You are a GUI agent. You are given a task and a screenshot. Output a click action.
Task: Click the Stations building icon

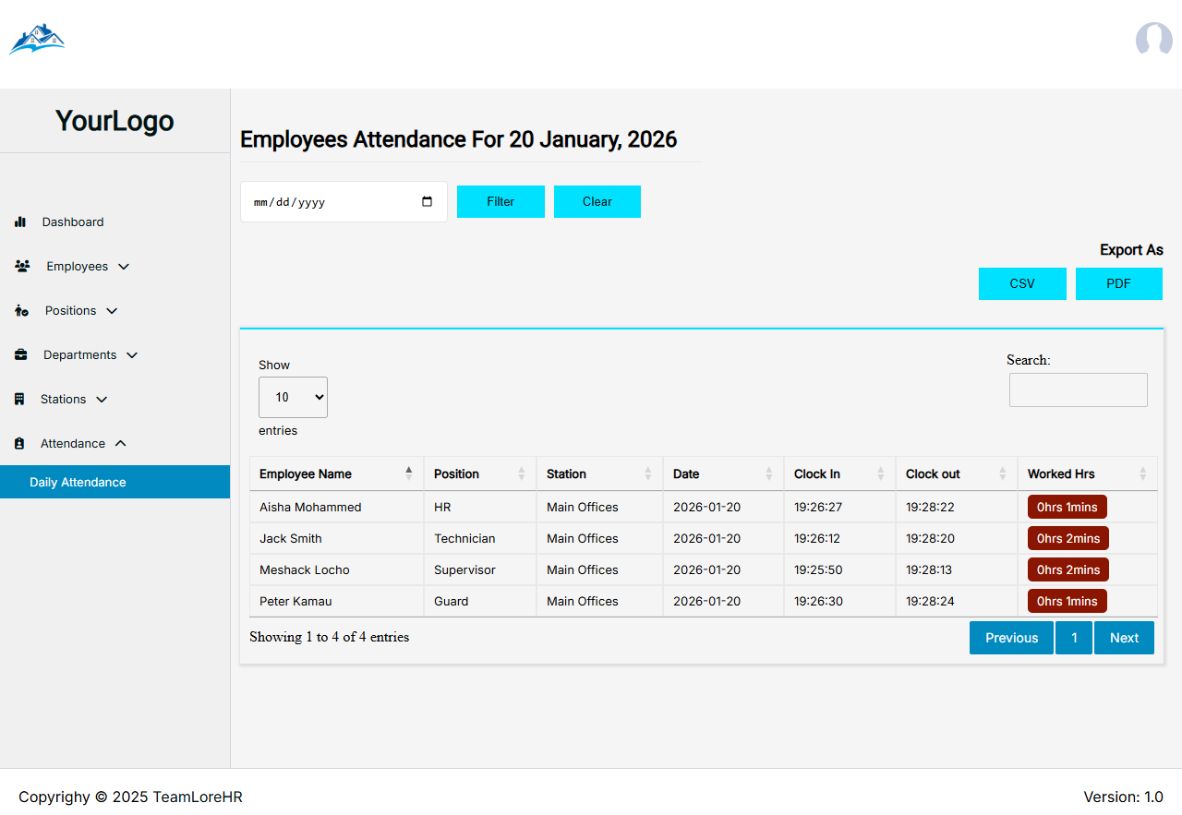pos(21,399)
